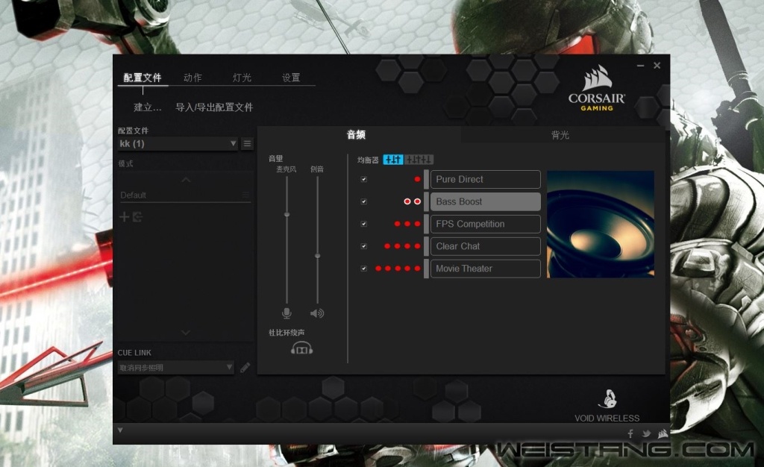Mute the microphone using the mic icon
764x467 pixels.
click(x=286, y=313)
